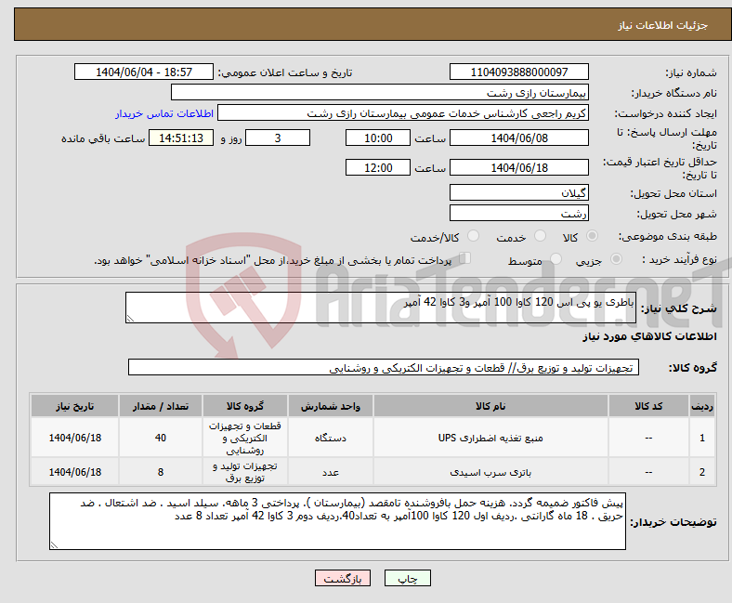Screen dimensions: 732x603
Task: Select the کالا radio button
Action: (x=592, y=236)
